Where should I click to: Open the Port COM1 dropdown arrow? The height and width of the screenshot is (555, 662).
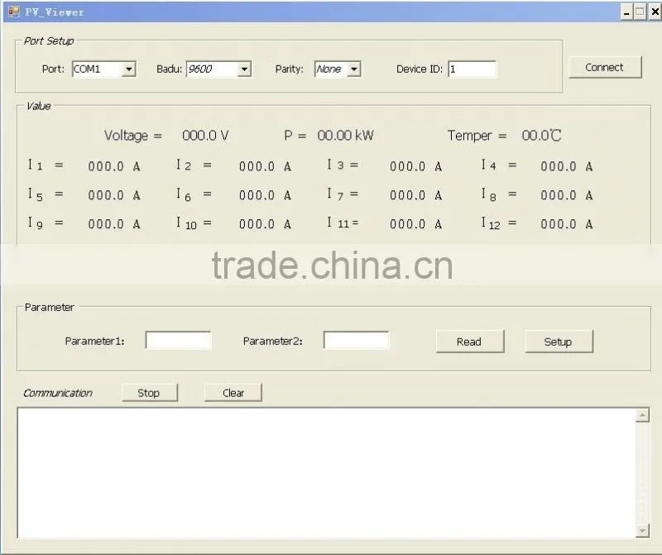pyautogui.click(x=129, y=69)
